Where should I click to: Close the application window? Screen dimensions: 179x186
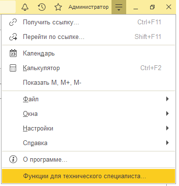[169, 7]
